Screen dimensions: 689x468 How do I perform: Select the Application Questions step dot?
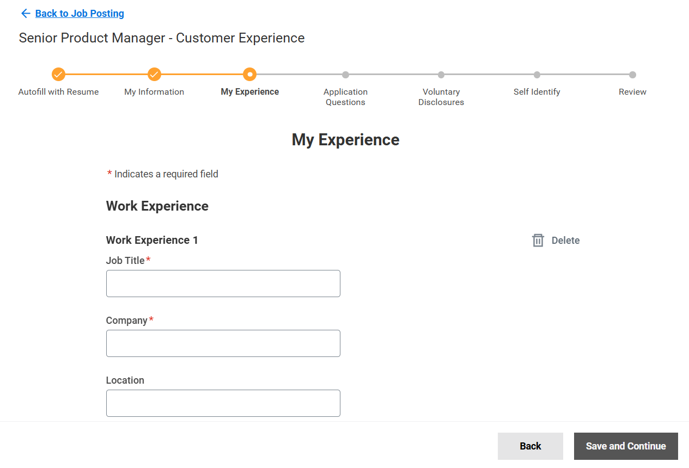click(345, 75)
